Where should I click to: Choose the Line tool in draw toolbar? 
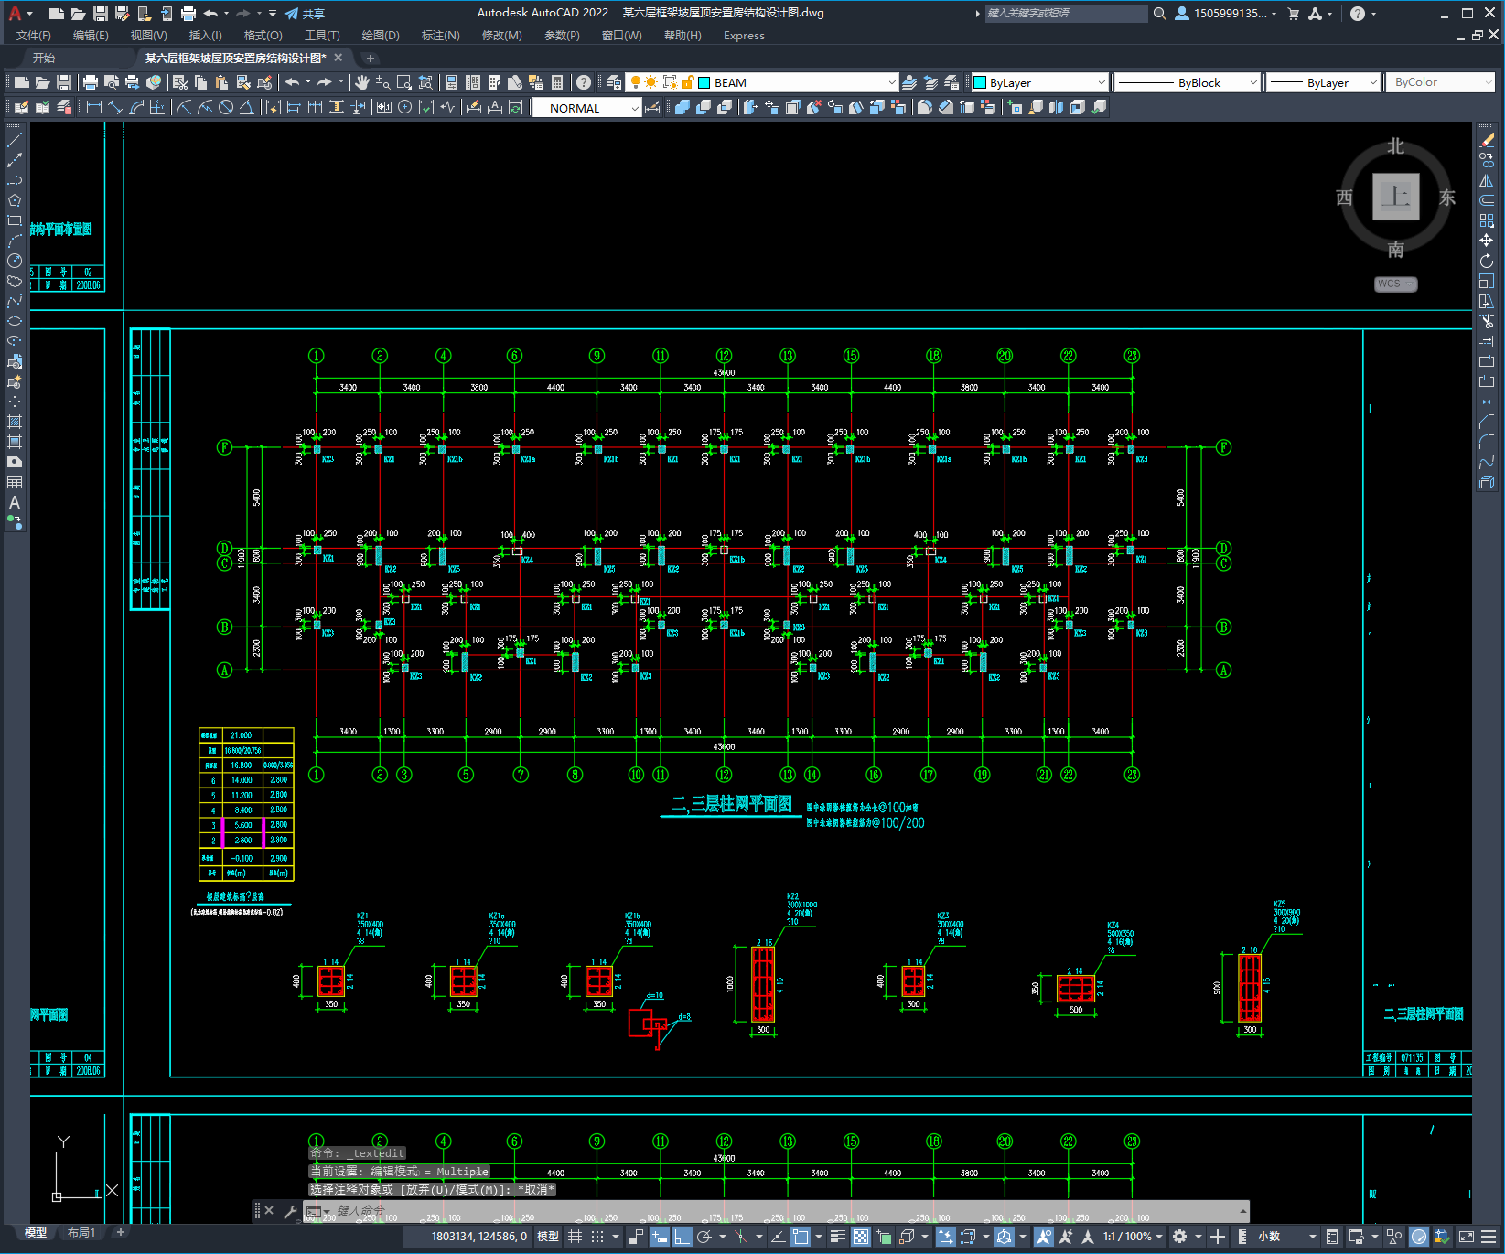[15, 140]
